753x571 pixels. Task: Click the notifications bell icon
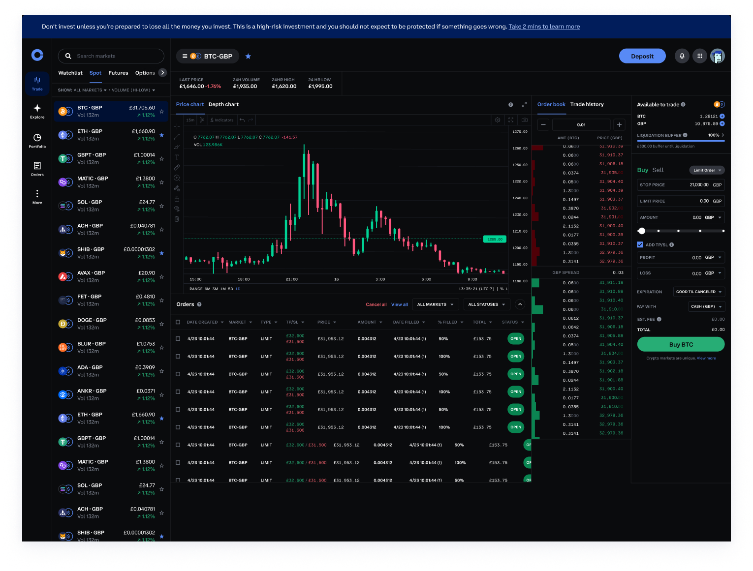[682, 56]
